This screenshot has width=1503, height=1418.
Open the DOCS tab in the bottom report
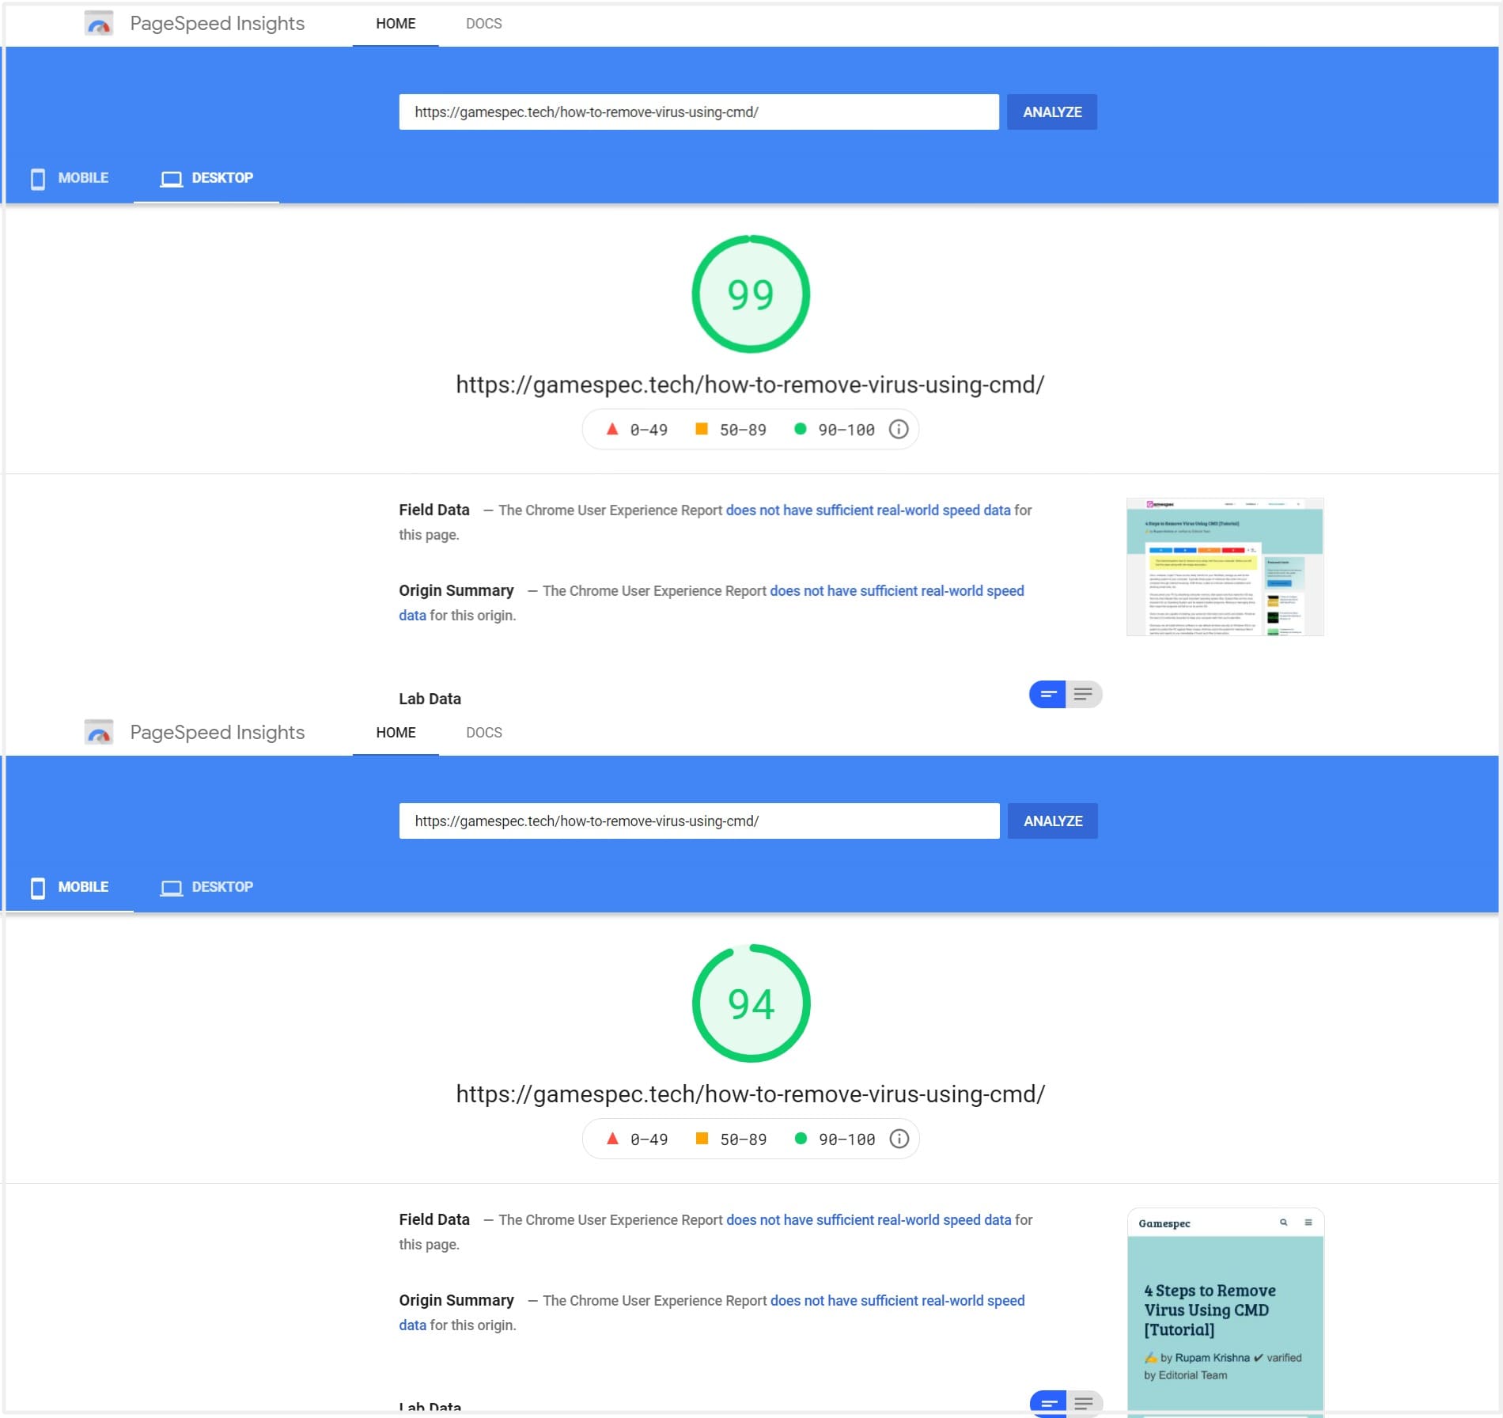483,733
